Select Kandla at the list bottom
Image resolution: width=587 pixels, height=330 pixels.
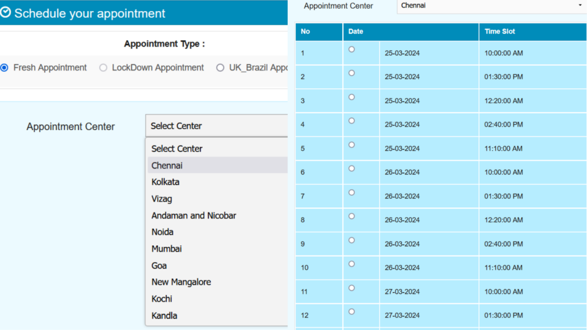click(x=165, y=316)
